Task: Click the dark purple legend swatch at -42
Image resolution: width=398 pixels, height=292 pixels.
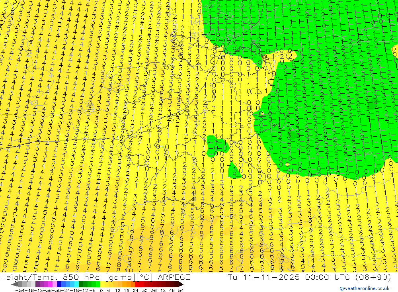Action: point(37,284)
